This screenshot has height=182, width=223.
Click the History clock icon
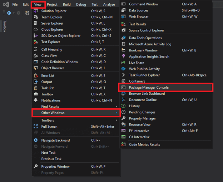pos(123,106)
